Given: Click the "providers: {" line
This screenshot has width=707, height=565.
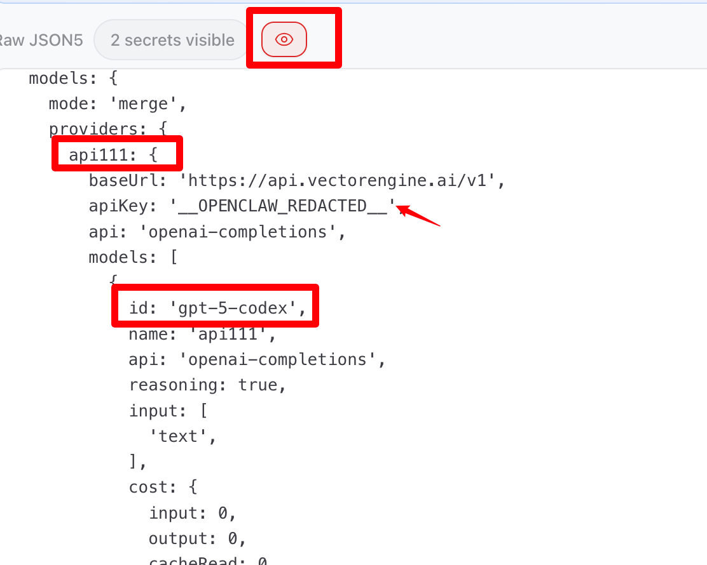Looking at the screenshot, I should pyautogui.click(x=107, y=130).
